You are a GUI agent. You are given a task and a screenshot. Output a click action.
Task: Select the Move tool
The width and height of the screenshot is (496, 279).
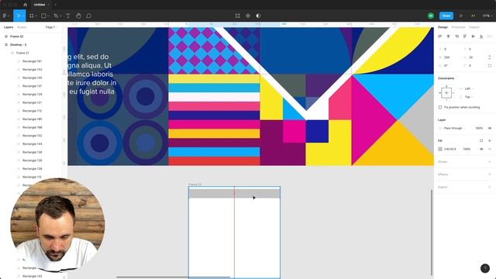(x=19, y=15)
